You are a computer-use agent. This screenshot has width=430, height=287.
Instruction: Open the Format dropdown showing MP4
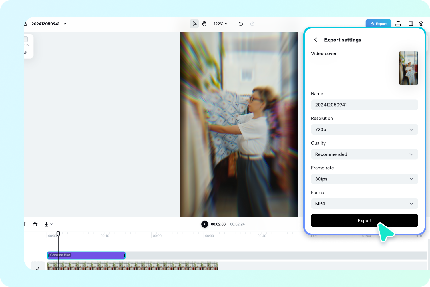[x=365, y=204]
